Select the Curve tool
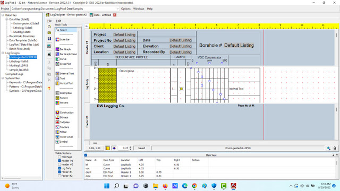The image size is (340, 191). pyautogui.click(x=61, y=59)
